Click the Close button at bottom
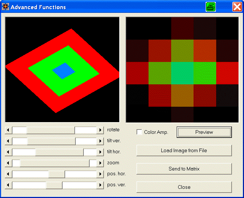The image size is (244, 198). pos(184,187)
